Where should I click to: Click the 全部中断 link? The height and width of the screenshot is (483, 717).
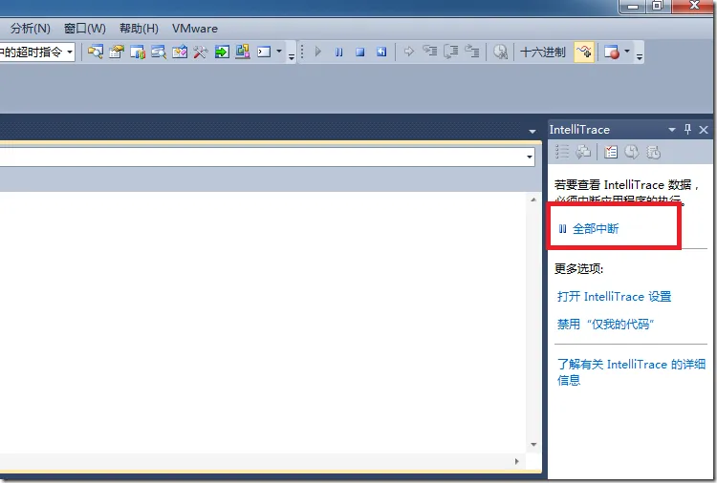(x=596, y=229)
